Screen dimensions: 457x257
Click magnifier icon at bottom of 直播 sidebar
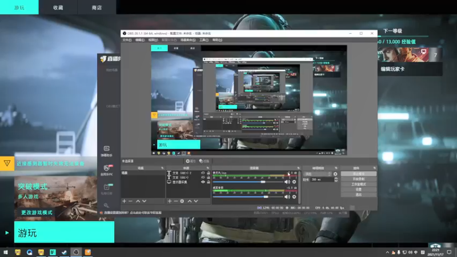coord(106,206)
